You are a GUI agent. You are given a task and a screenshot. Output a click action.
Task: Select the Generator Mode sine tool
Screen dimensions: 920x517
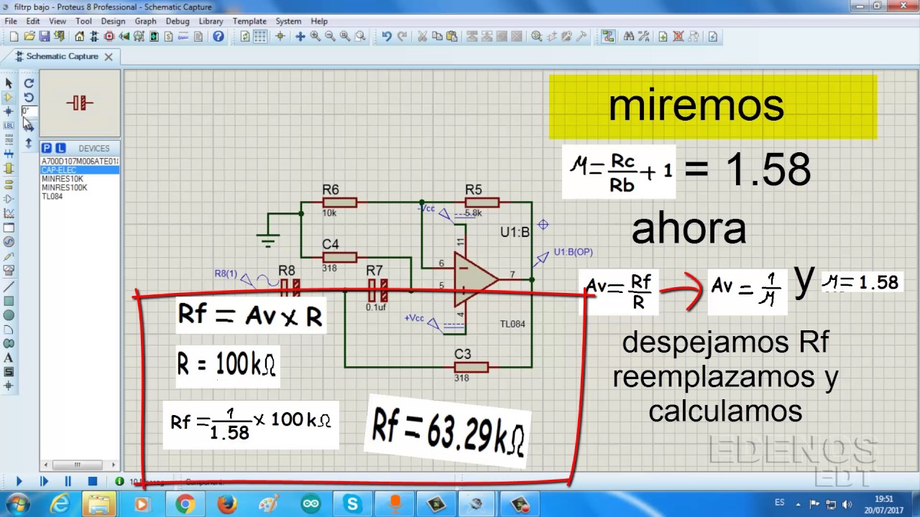coord(9,241)
